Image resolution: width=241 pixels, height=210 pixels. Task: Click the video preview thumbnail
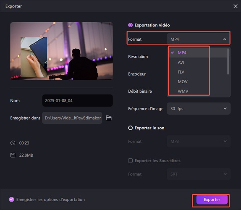pyautogui.click(x=61, y=51)
